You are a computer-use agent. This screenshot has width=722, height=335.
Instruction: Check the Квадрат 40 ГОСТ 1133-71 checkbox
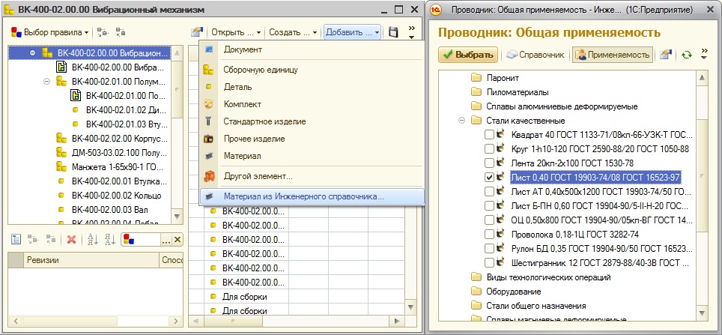pos(490,135)
